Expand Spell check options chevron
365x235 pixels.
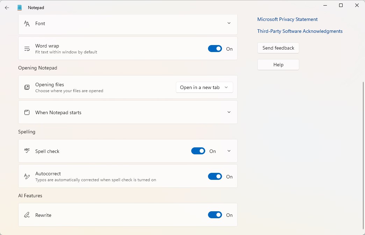point(229,151)
